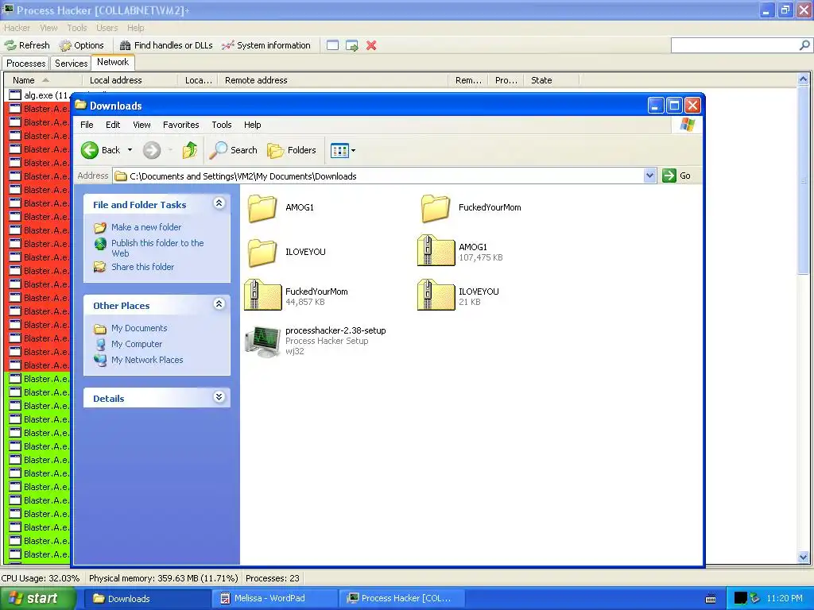This screenshot has width=814, height=610.
Task: Sort by Remote address column header
Action: pos(332,80)
